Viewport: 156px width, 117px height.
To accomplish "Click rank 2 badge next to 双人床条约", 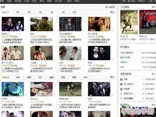I will point(121,84).
